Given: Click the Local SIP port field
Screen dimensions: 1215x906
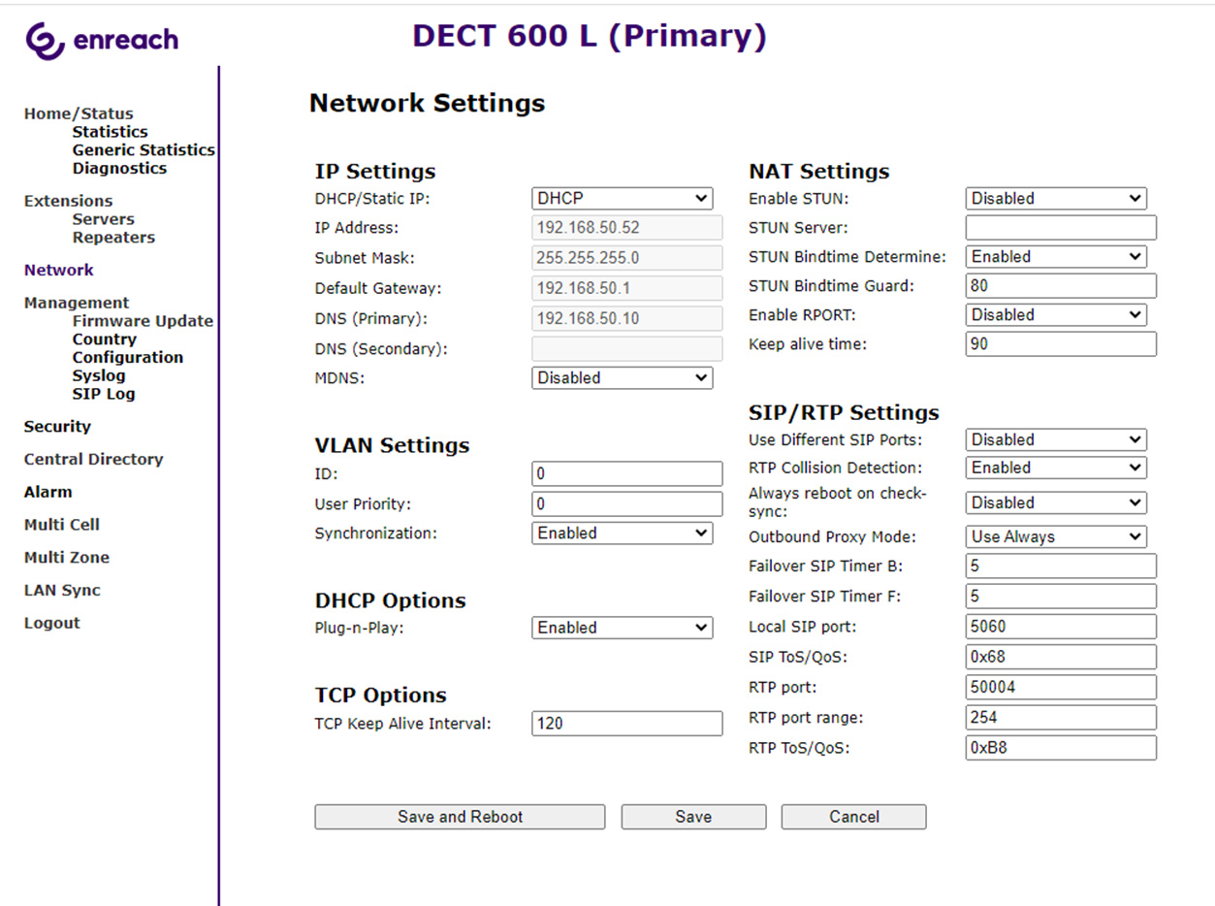Looking at the screenshot, I should [x=1061, y=627].
